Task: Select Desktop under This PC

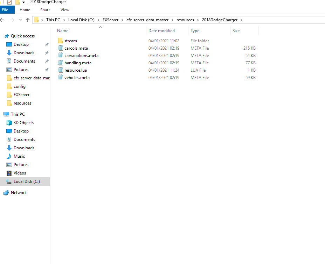Action: coord(21,131)
